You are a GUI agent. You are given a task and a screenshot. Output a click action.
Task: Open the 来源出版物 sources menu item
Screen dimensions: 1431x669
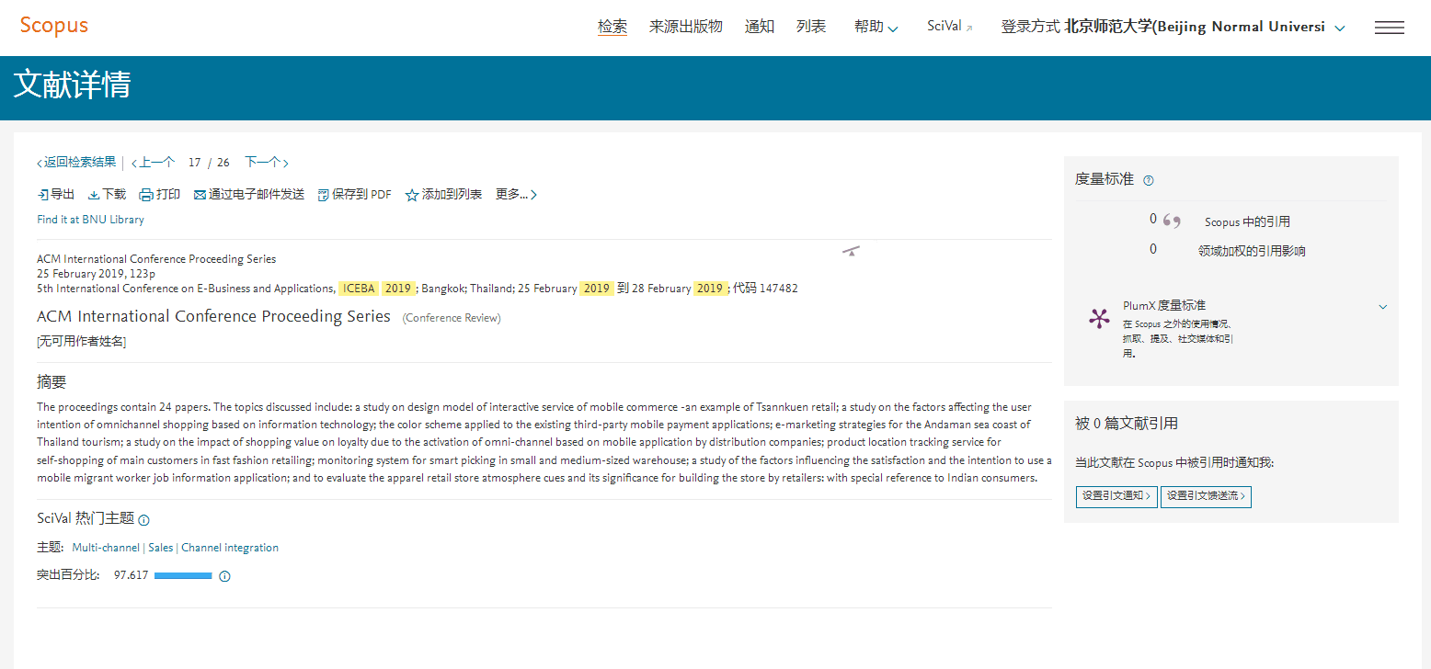point(686,27)
